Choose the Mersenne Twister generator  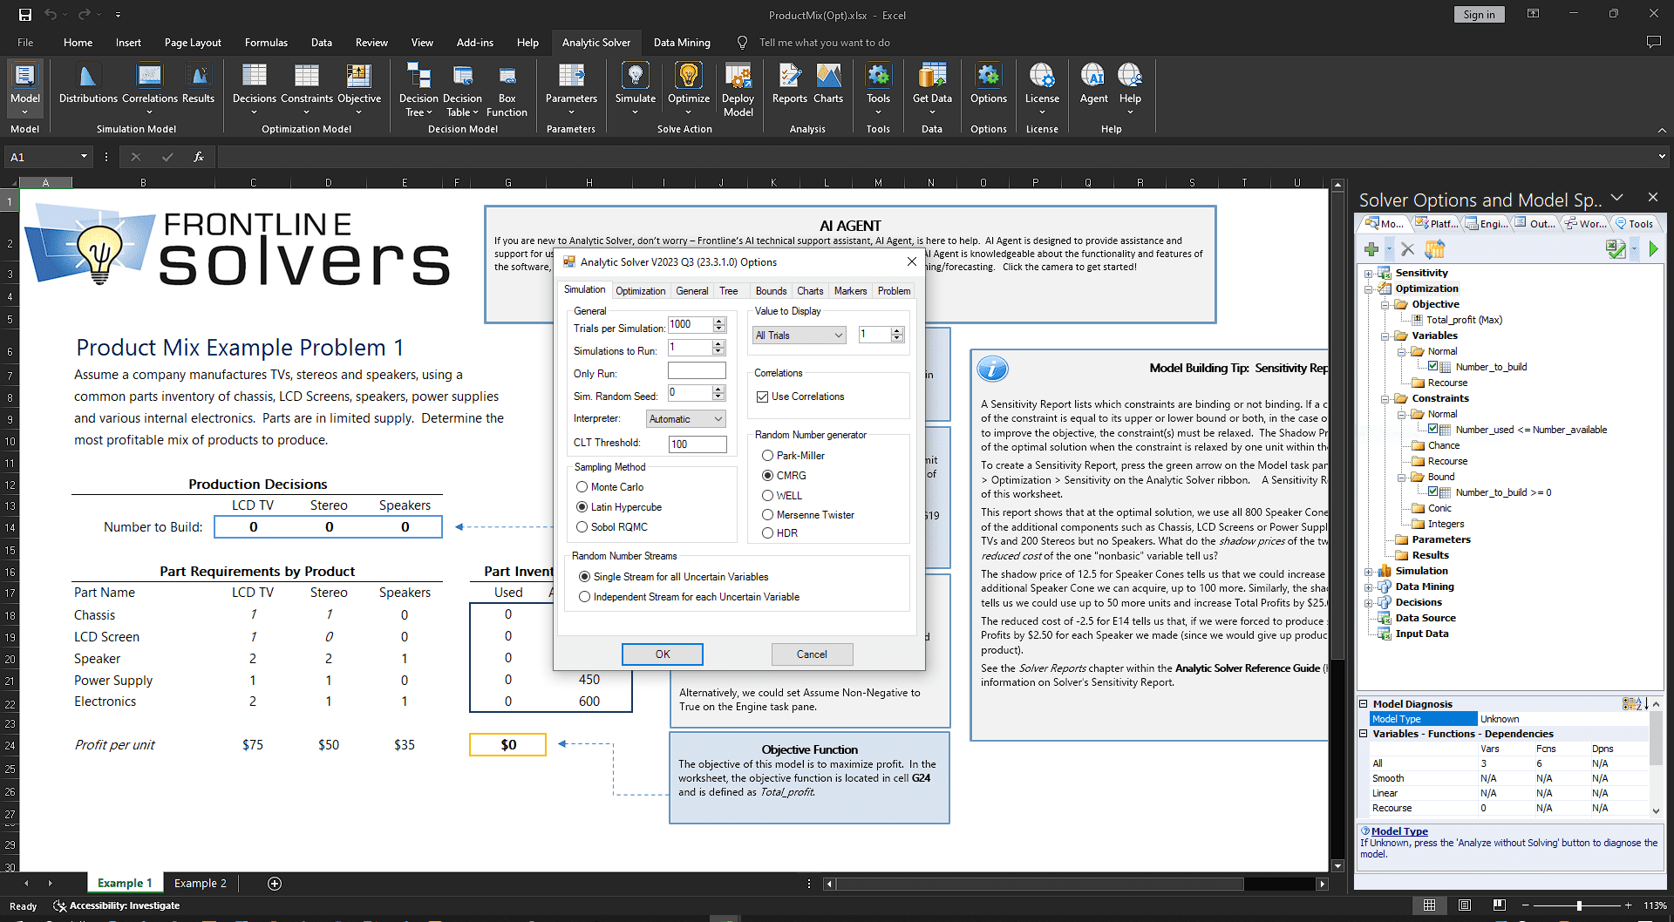[767, 515]
